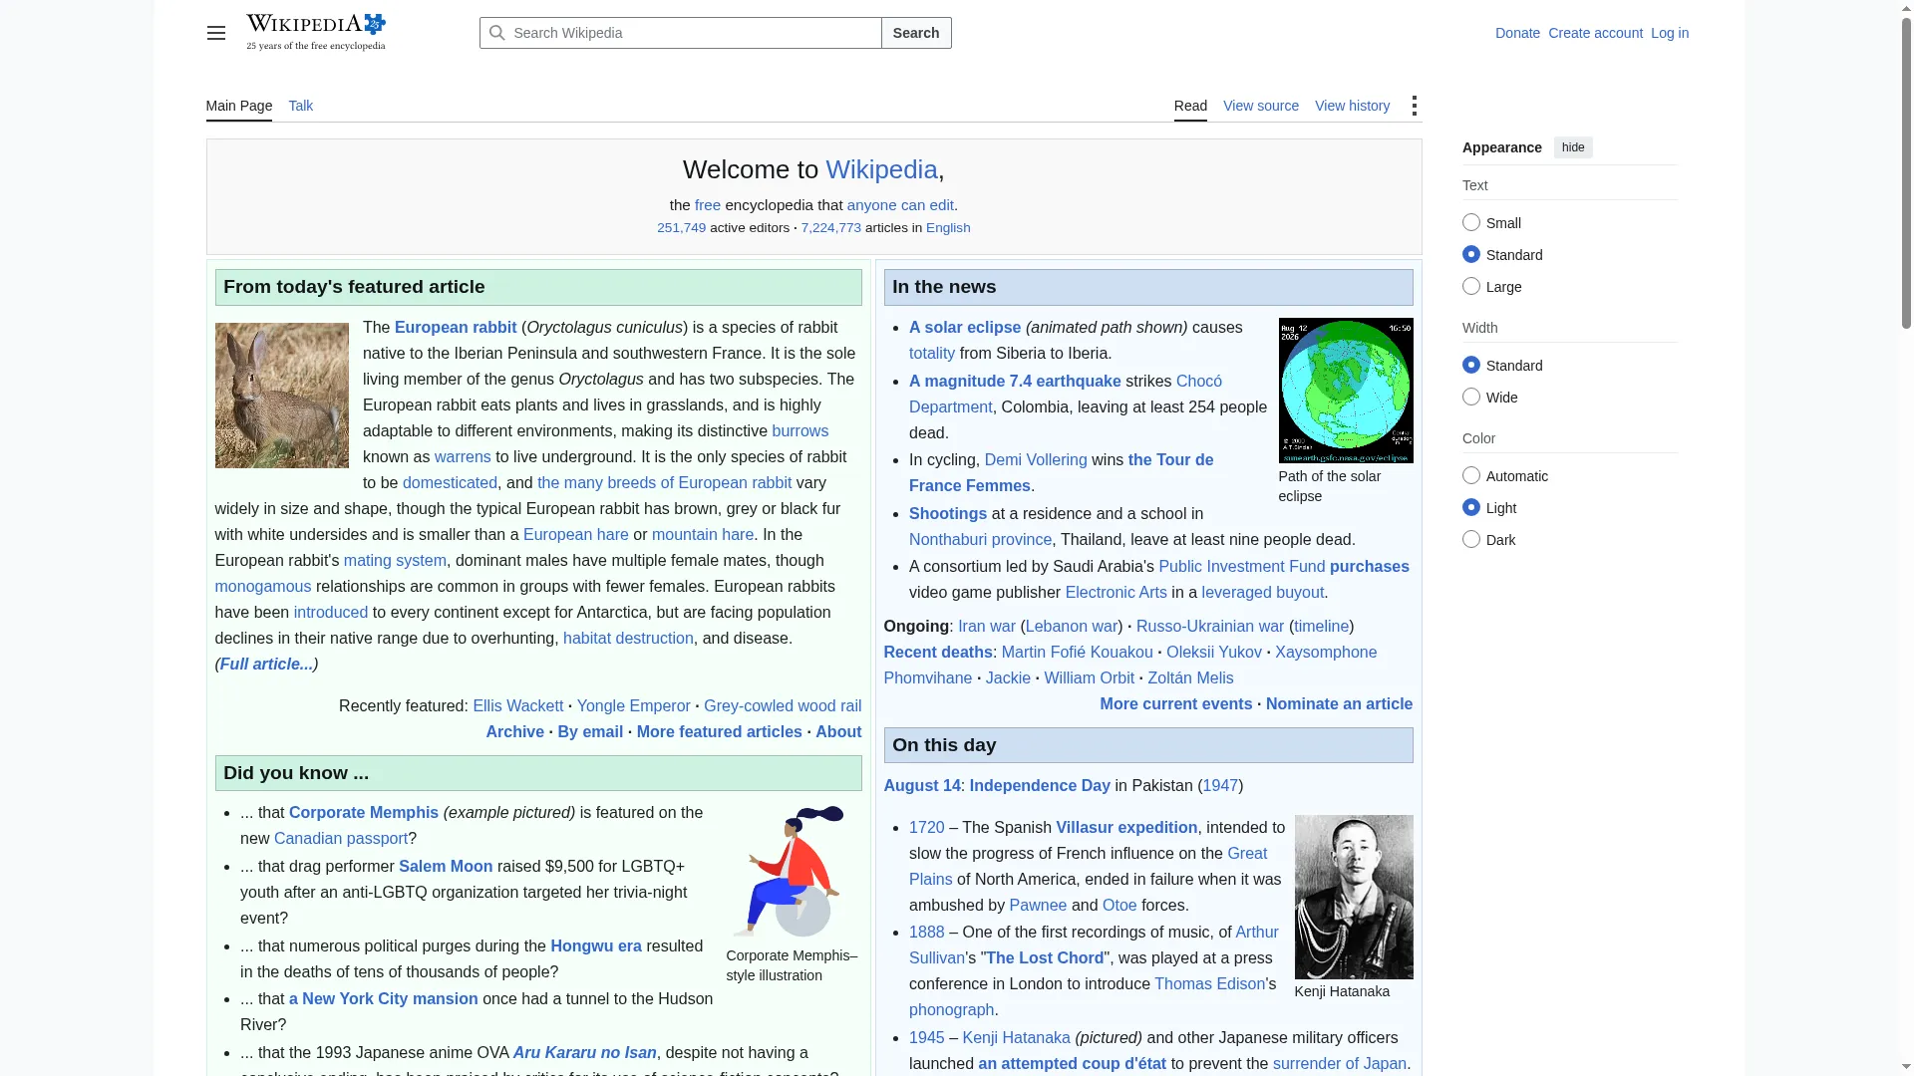Click the Full article link
Screen dimensions: 1914x1076
click(266, 664)
